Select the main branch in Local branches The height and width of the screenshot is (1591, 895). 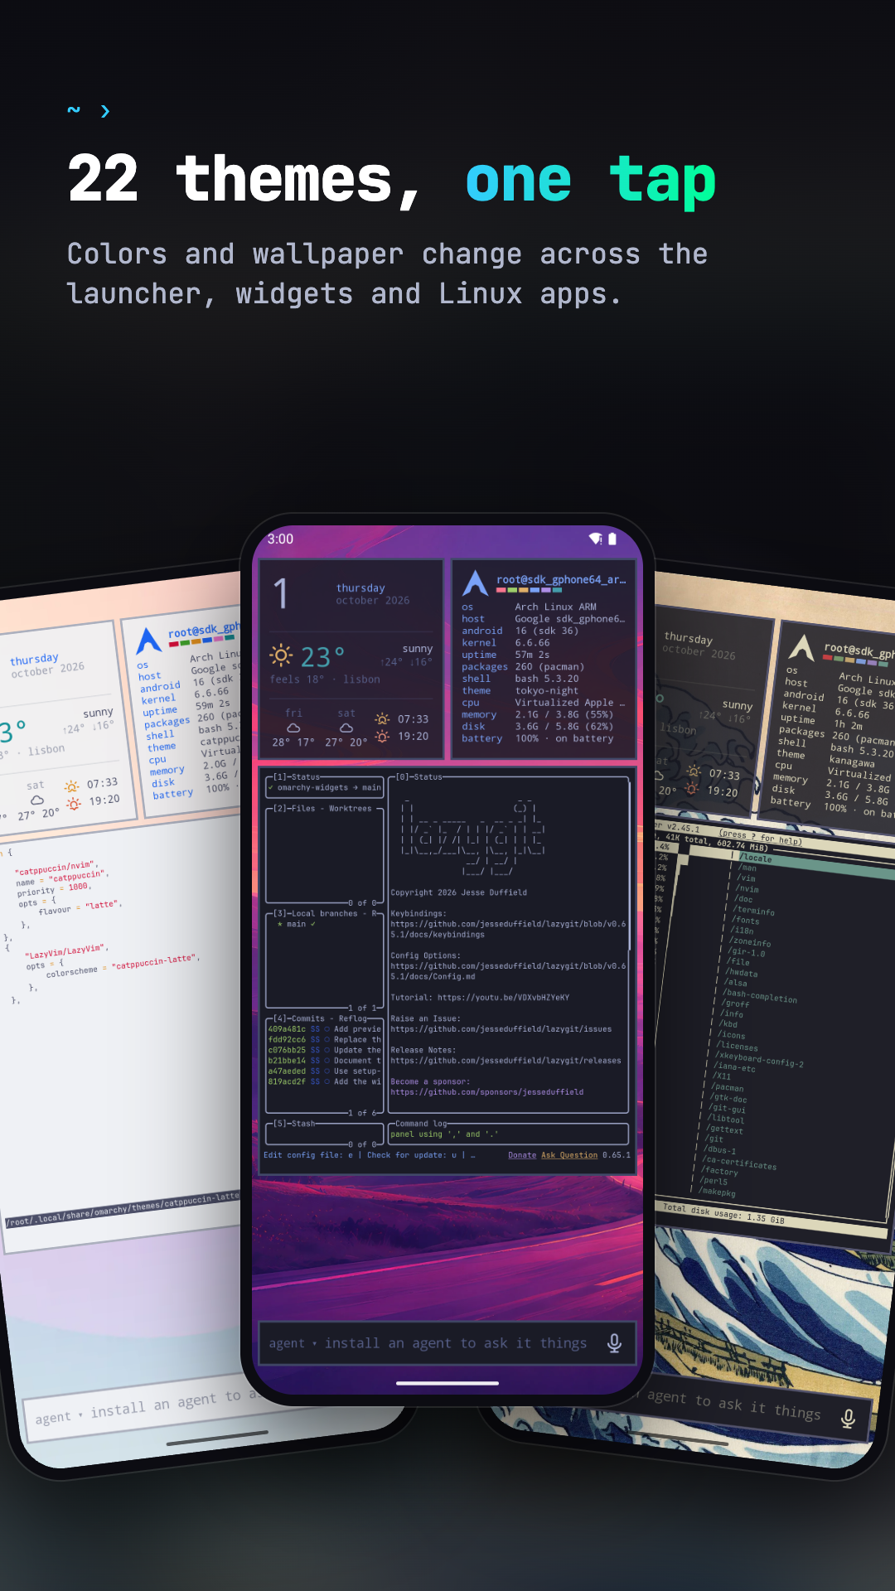point(296,924)
